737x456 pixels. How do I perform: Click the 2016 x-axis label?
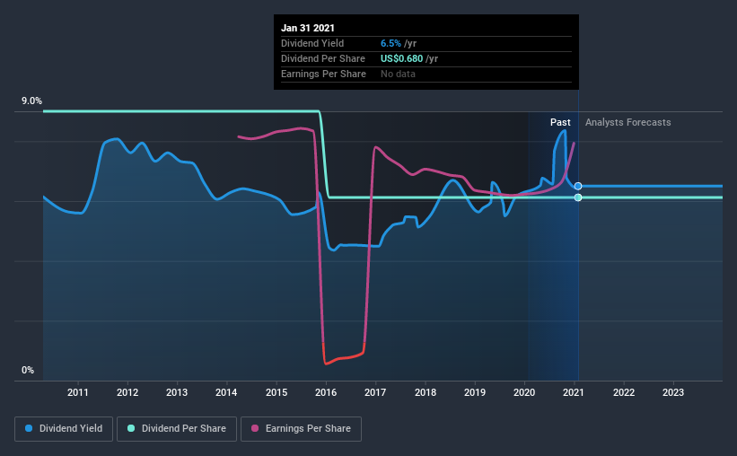pos(326,392)
